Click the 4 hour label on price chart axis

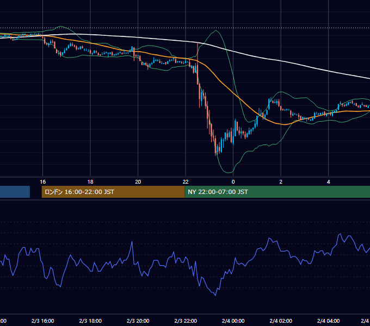point(329,182)
